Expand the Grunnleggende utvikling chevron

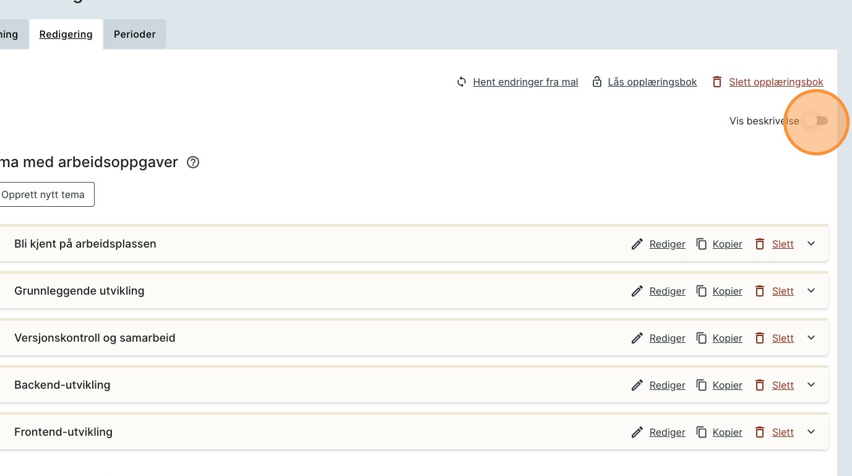[x=811, y=291]
